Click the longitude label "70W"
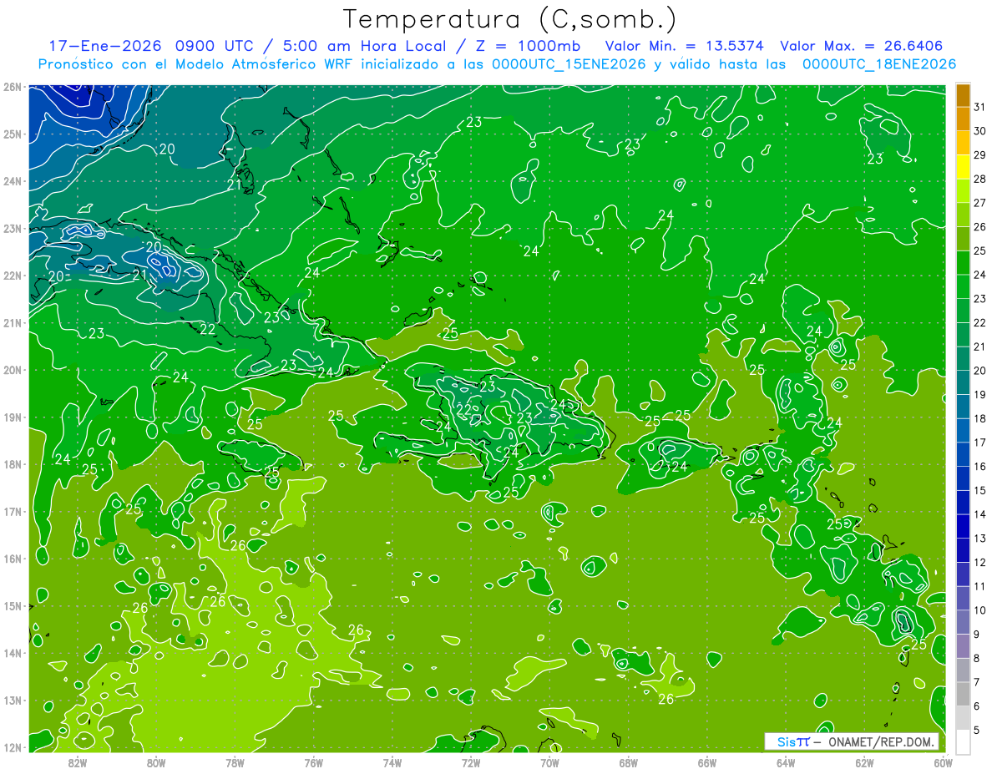Screen dimensions: 1002x774 pyautogui.click(x=549, y=762)
